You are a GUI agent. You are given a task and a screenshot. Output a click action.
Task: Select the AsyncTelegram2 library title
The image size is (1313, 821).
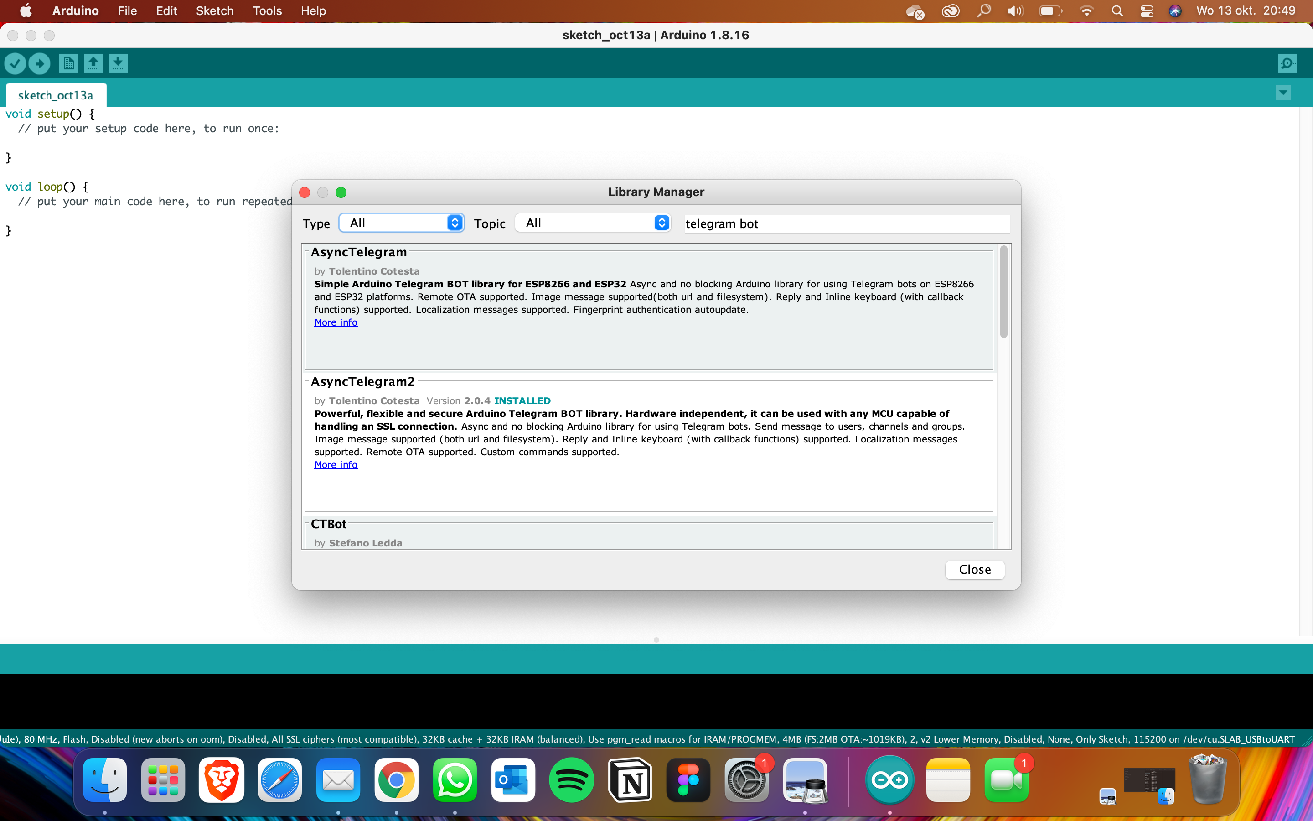362,382
